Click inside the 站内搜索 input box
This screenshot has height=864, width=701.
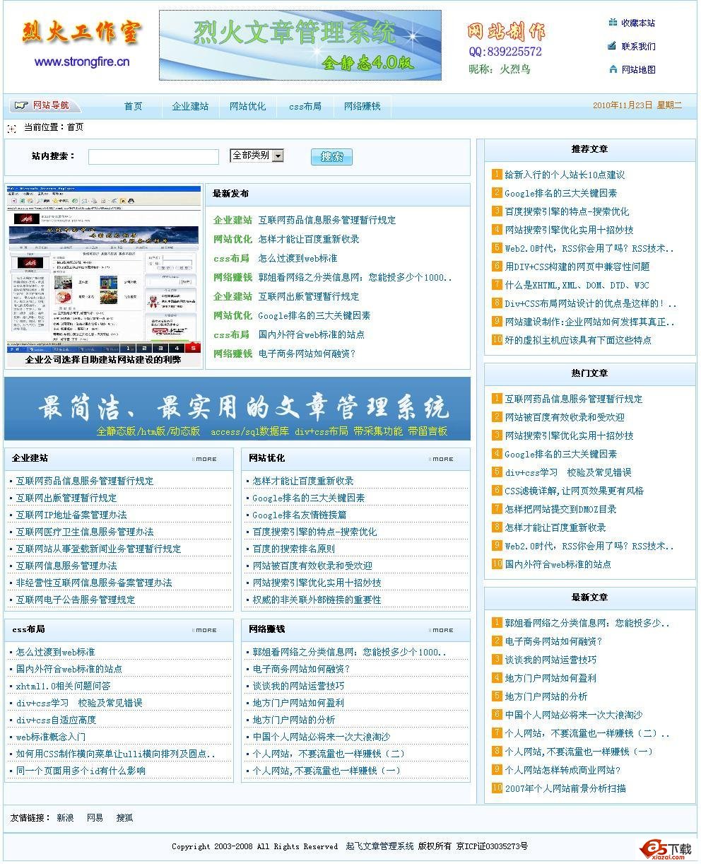(153, 156)
